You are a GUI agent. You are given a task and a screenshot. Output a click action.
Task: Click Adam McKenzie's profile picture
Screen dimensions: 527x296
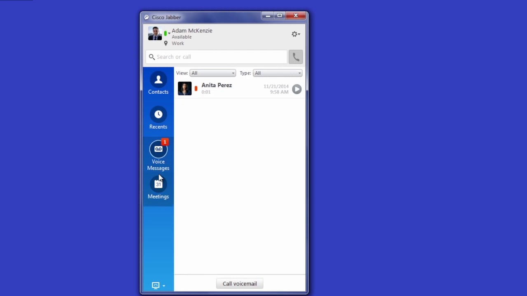point(155,33)
